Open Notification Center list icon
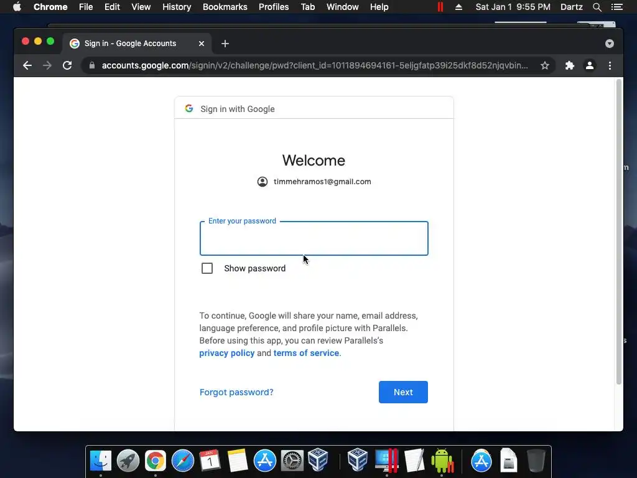637x478 pixels. 616,7
